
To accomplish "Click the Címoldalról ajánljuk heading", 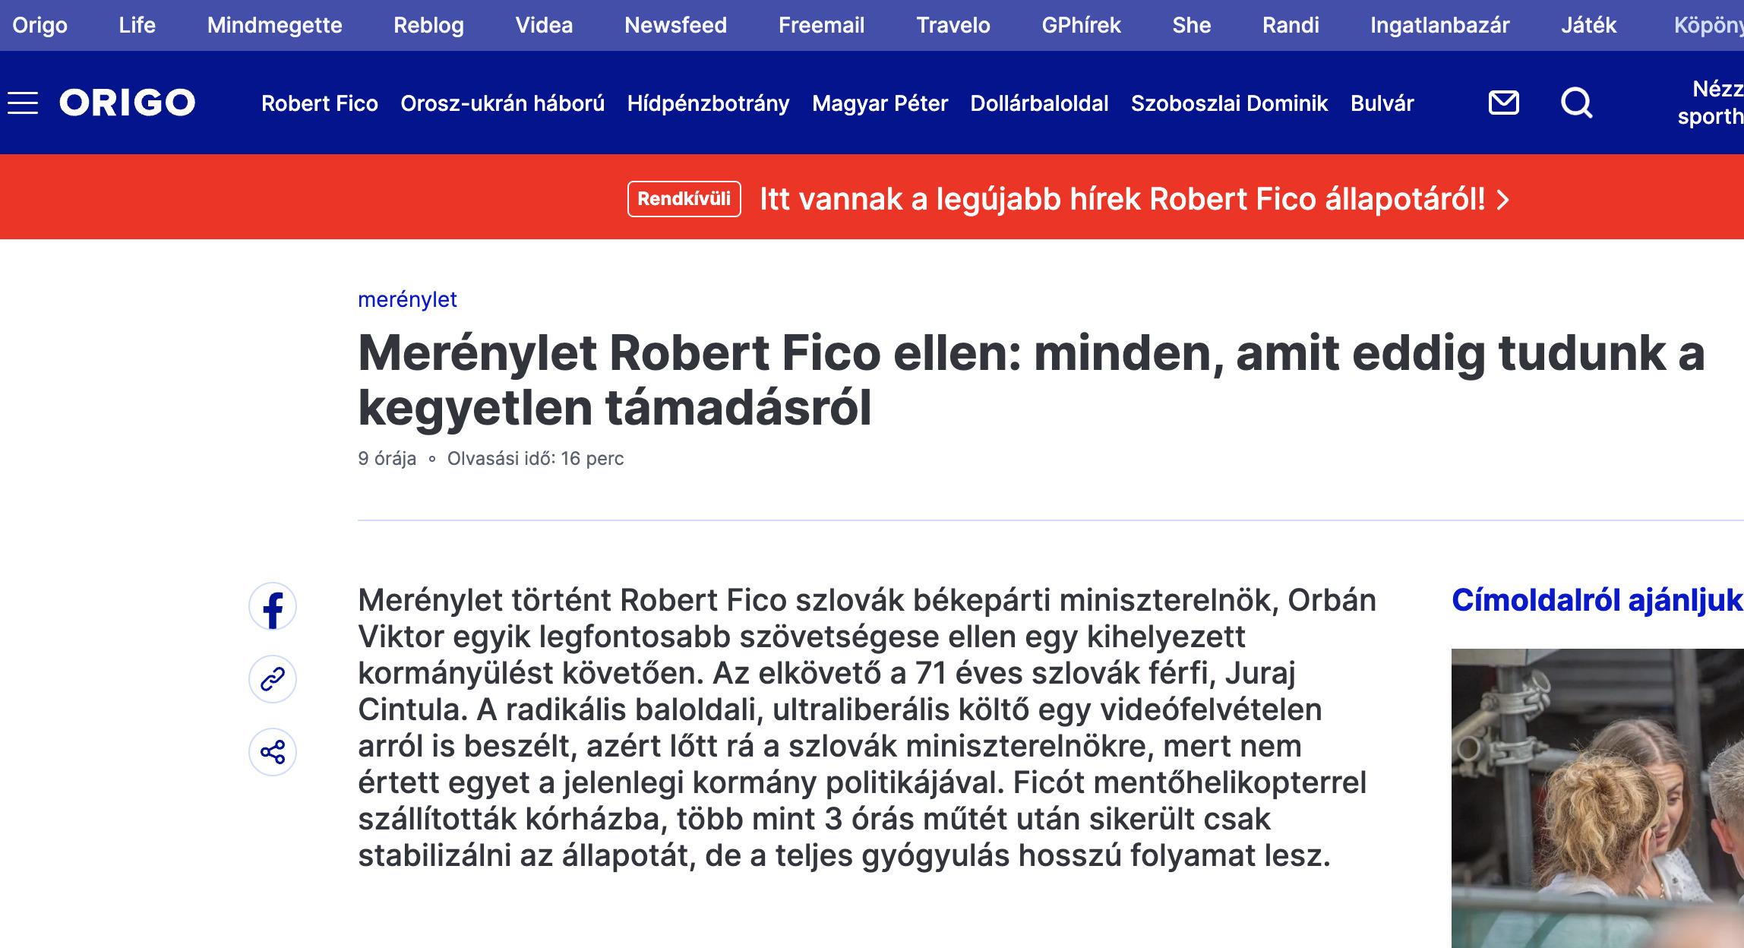I will click(x=1597, y=600).
